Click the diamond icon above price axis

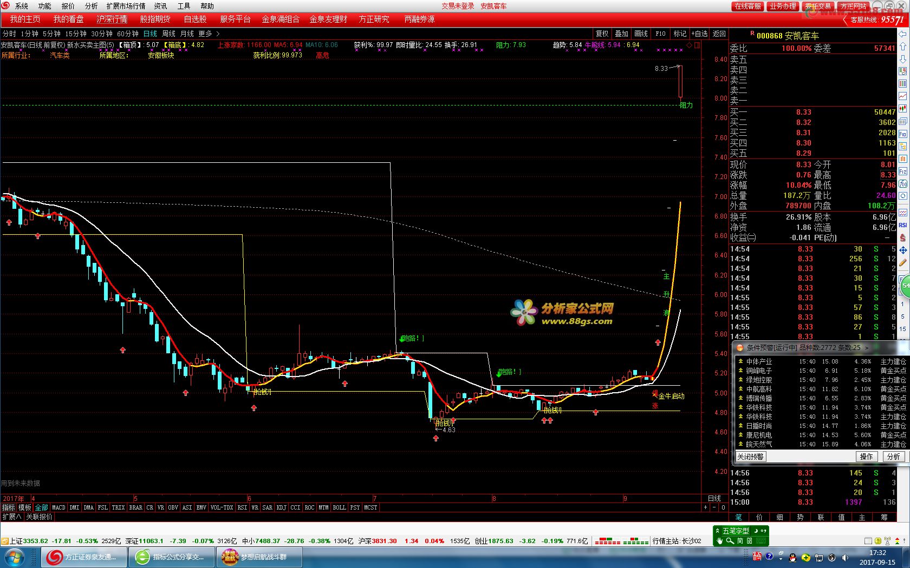pyautogui.click(x=689, y=45)
